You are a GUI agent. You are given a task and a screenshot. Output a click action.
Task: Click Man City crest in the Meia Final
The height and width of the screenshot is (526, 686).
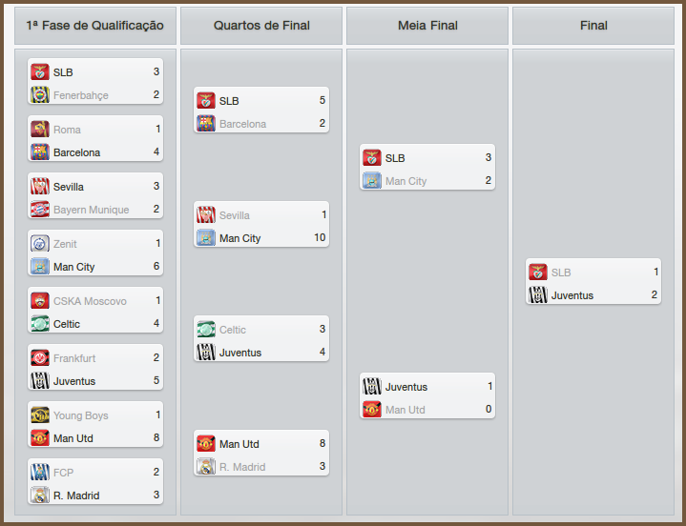click(371, 181)
